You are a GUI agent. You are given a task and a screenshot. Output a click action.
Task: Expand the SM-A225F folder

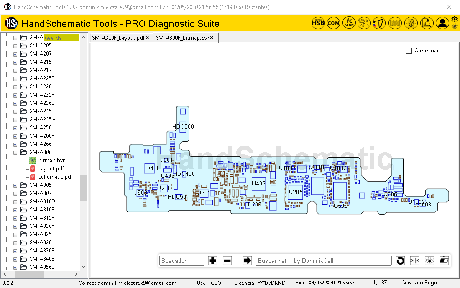[x=15, y=79]
